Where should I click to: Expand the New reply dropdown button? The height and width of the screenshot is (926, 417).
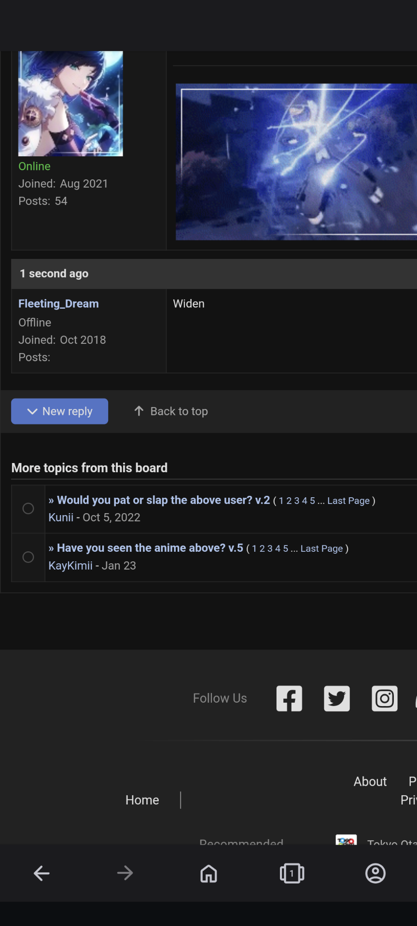pyautogui.click(x=59, y=411)
